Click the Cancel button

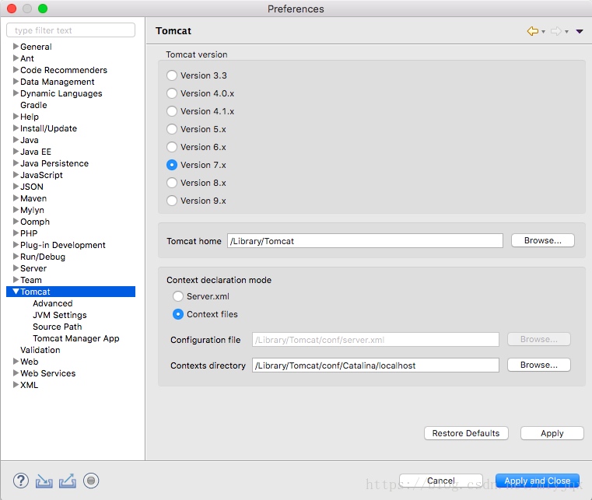tap(440, 481)
